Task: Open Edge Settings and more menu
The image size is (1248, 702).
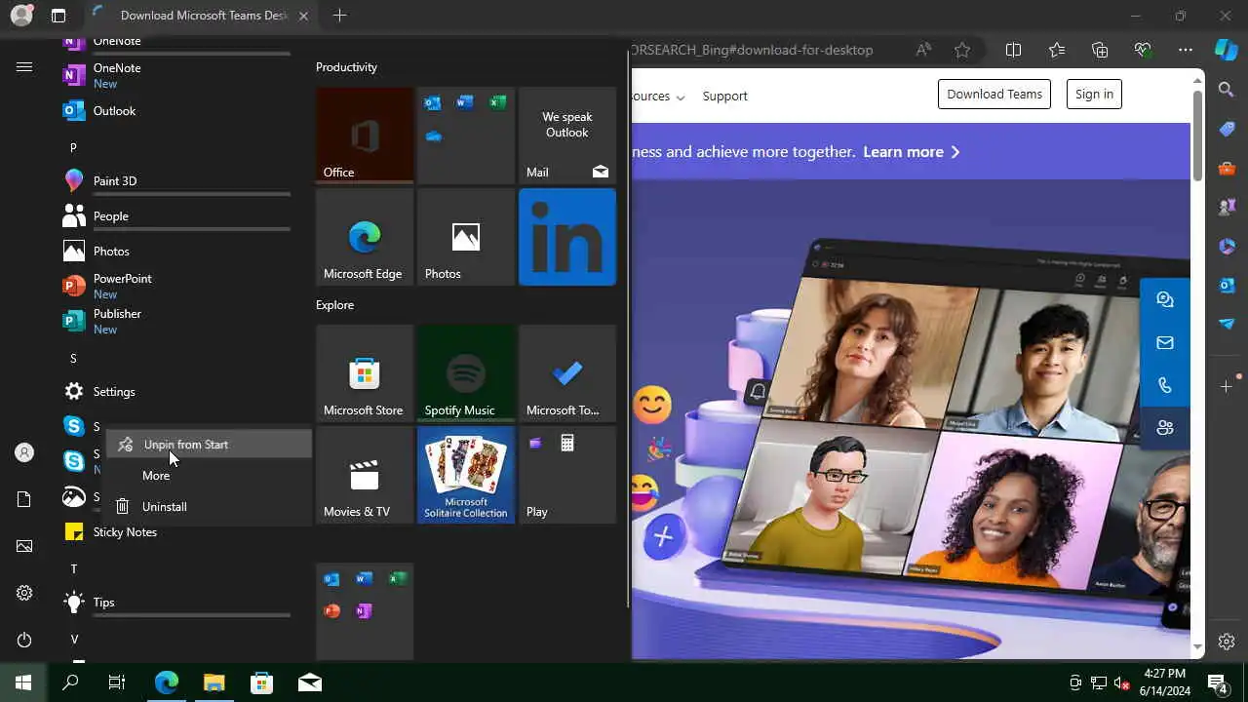Action: pos(1186,50)
